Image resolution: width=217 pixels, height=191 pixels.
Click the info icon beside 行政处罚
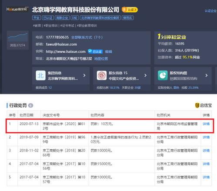(30, 105)
